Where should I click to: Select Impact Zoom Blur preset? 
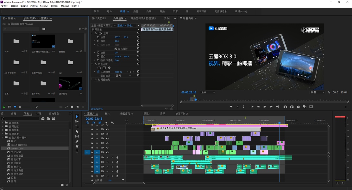pyautogui.click(x=19, y=145)
